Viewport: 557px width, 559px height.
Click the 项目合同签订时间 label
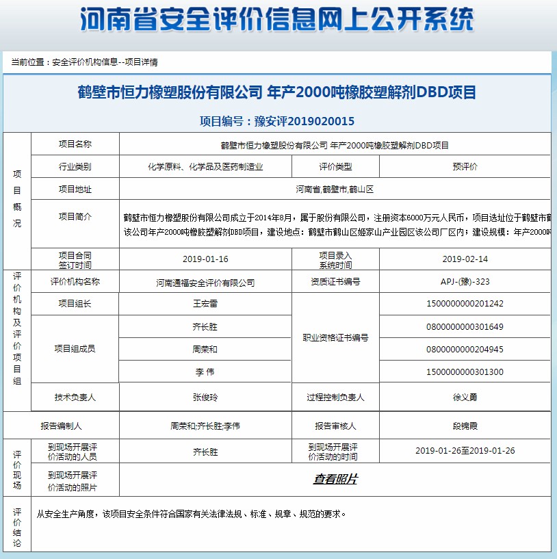point(75,260)
